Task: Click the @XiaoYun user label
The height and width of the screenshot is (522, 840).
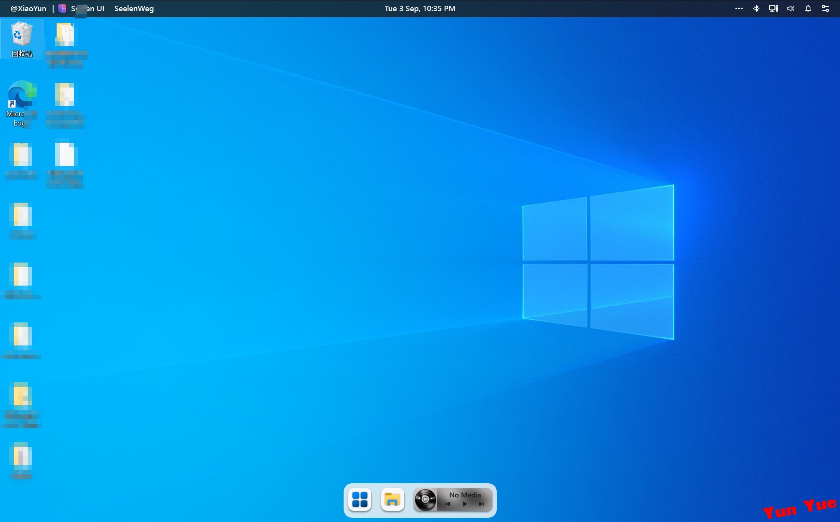Action: pos(28,8)
